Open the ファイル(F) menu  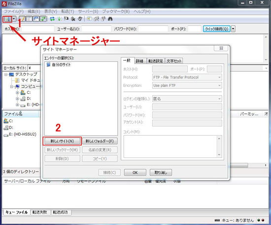pyautogui.click(x=14, y=11)
